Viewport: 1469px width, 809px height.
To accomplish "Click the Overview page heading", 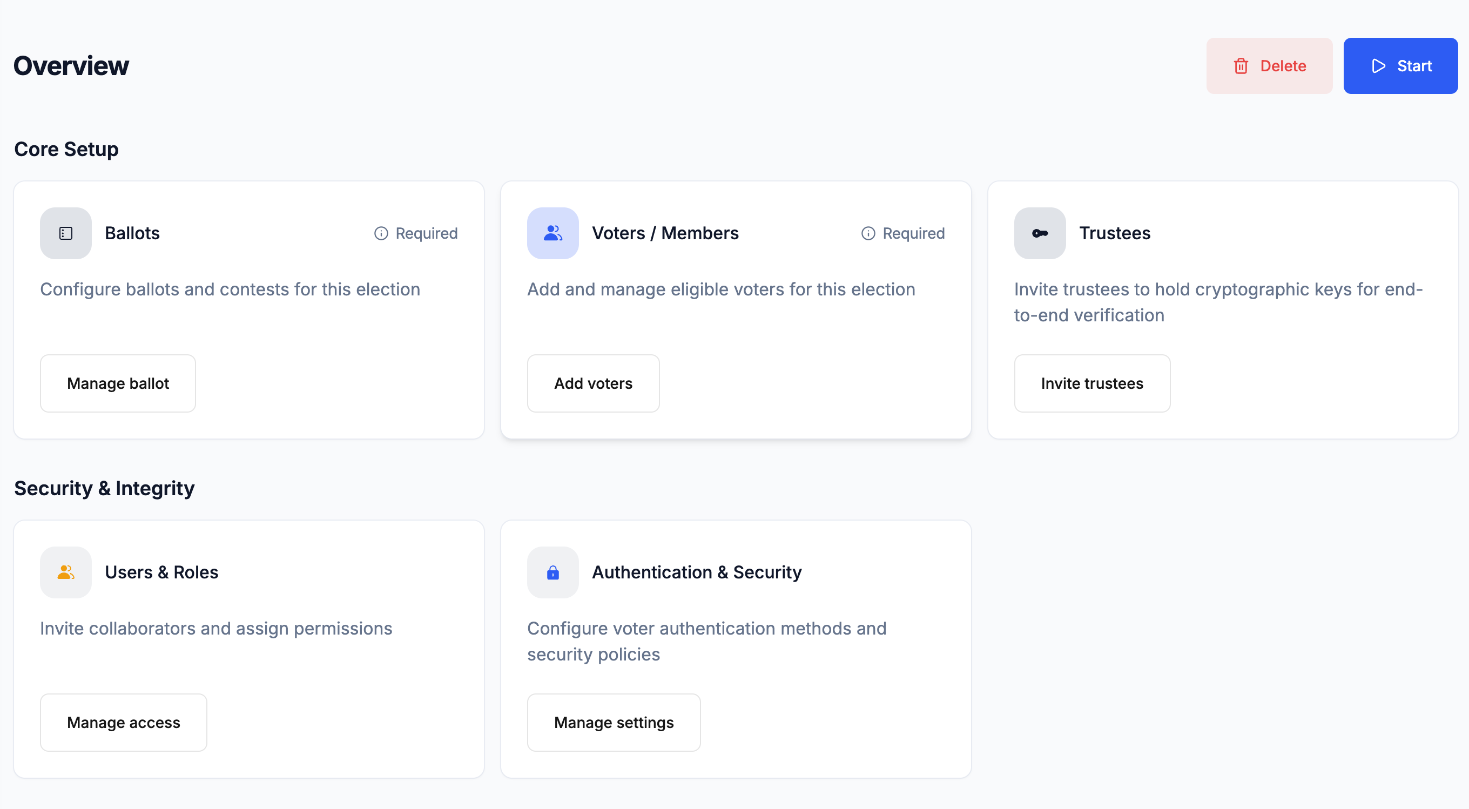I will (x=71, y=65).
